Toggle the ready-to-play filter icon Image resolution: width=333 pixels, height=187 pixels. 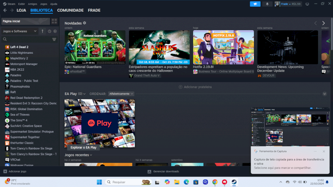point(55,31)
